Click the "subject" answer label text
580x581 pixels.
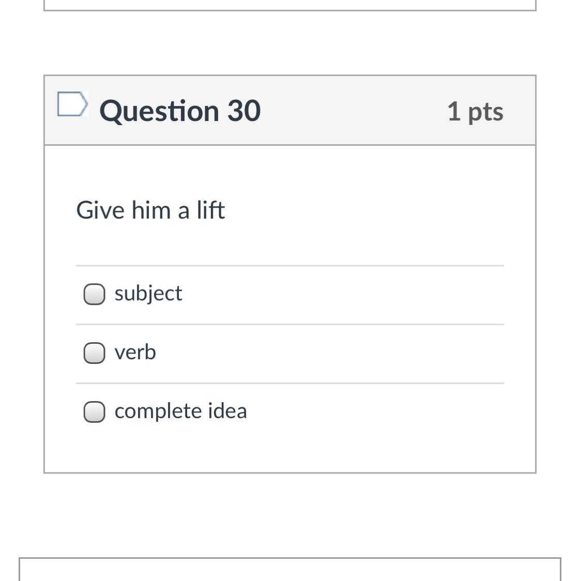pyautogui.click(x=148, y=294)
